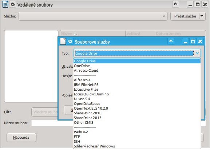Screen dimensions: 210x150
Task: Click the Nápověda help button
Action: click(x=21, y=137)
